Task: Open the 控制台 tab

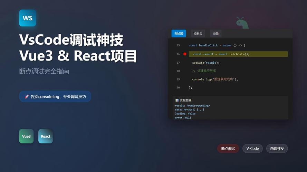Action: 198,34
